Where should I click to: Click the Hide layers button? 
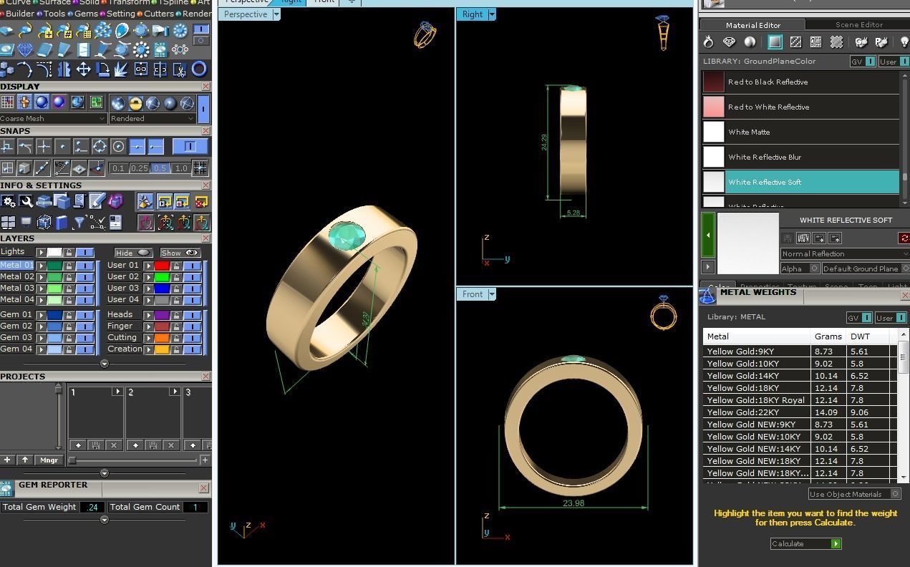[x=132, y=253]
